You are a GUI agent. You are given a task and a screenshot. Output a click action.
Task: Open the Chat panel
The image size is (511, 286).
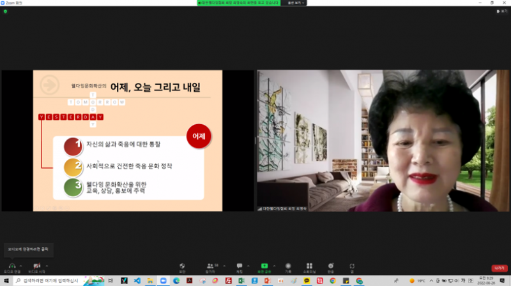click(x=240, y=266)
